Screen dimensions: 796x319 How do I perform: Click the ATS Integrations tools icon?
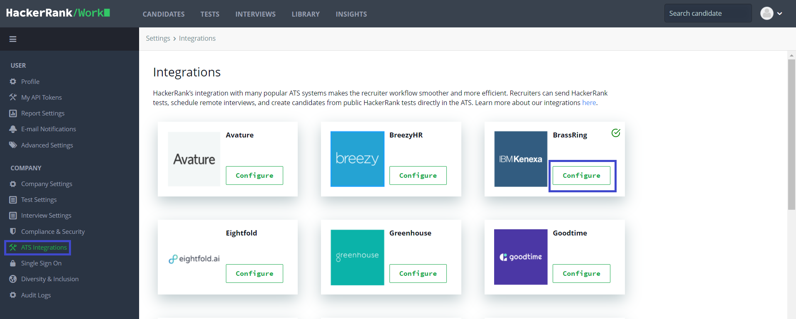13,248
